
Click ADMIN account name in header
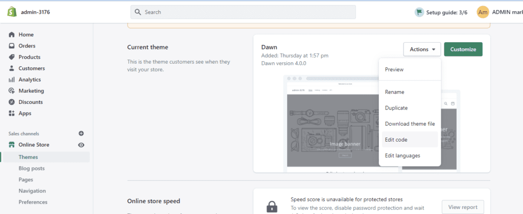coord(507,12)
